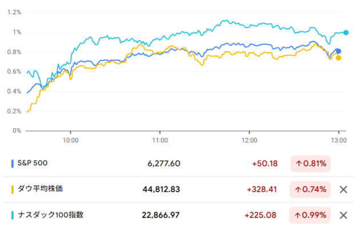
Task: Click the 22,866.97 Nasdaq 100 price
Action: [x=161, y=215]
